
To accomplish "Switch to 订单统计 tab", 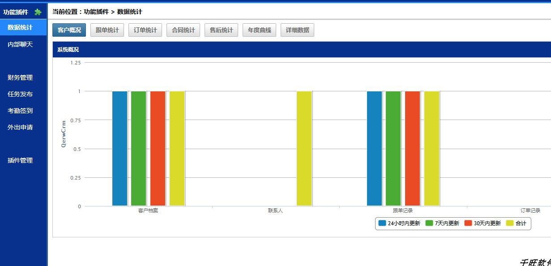I will click(x=145, y=30).
